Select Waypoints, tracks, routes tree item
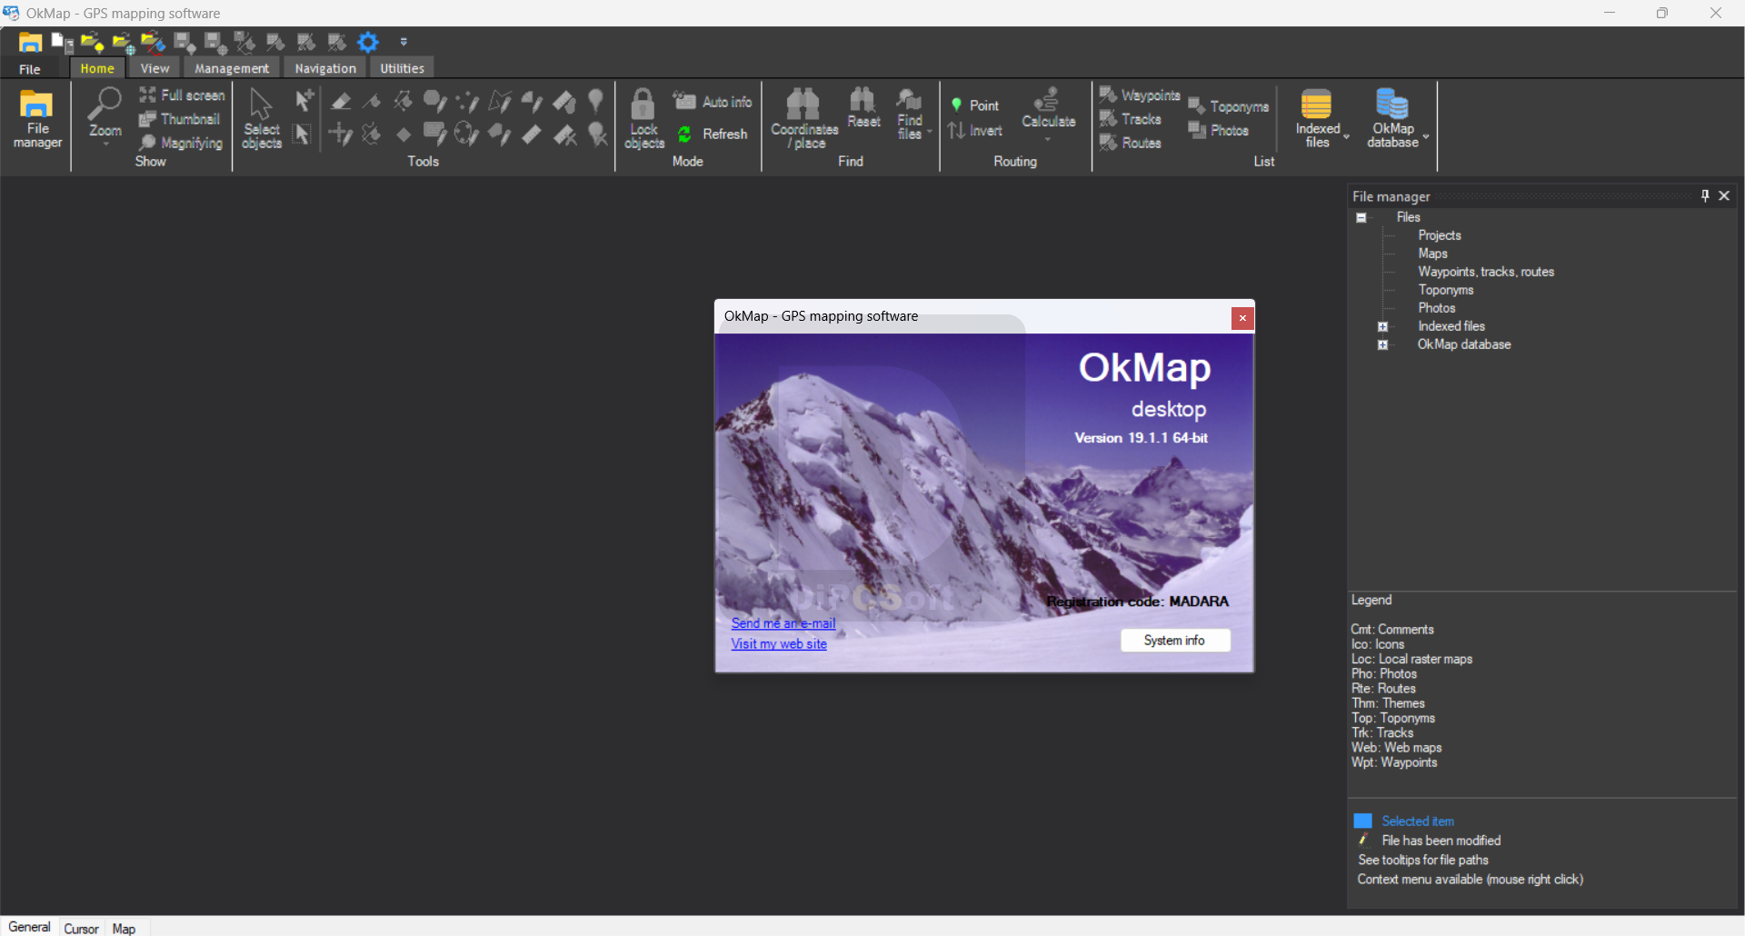The height and width of the screenshot is (936, 1745). (1486, 272)
